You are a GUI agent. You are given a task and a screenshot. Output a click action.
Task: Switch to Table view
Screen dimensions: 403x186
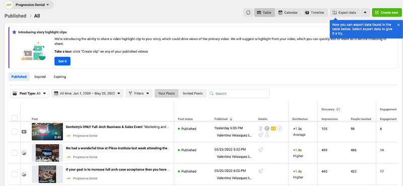coord(264,13)
